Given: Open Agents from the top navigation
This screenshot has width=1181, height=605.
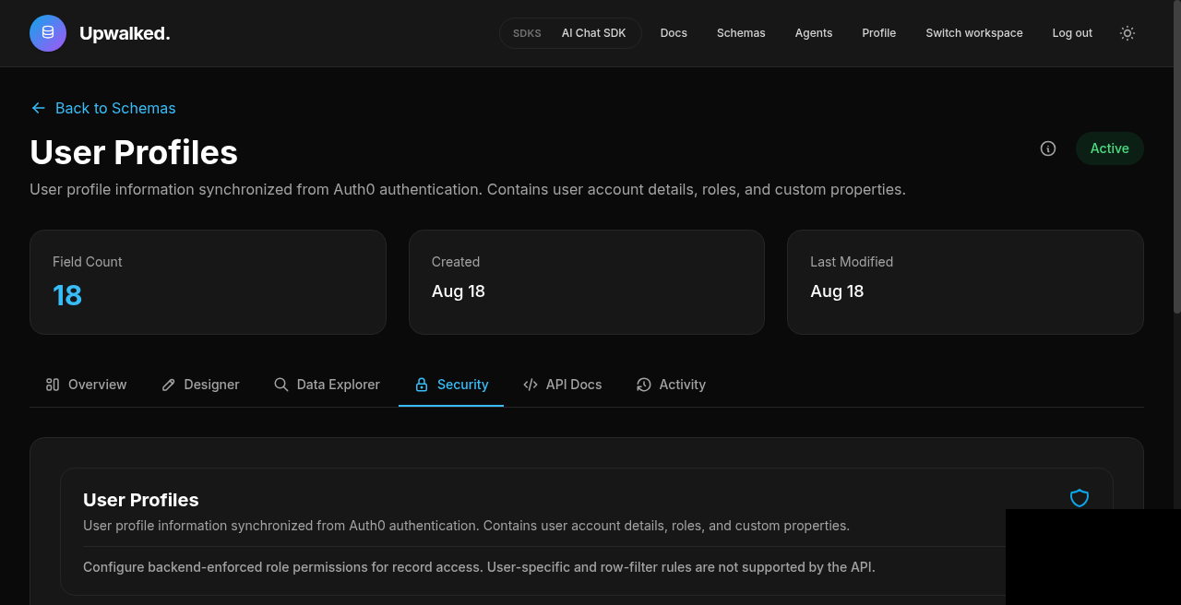Looking at the screenshot, I should pyautogui.click(x=814, y=33).
